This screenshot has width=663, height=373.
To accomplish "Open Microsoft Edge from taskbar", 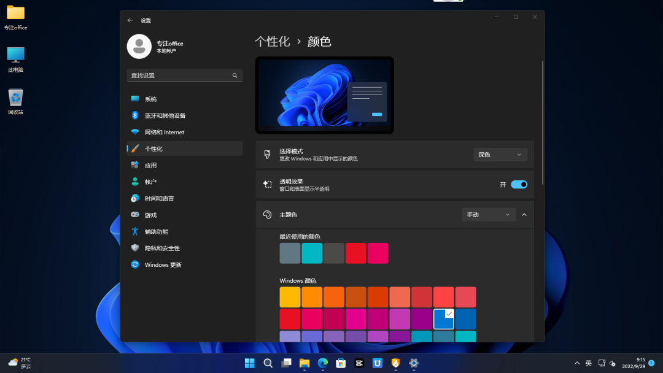I will pyautogui.click(x=323, y=363).
